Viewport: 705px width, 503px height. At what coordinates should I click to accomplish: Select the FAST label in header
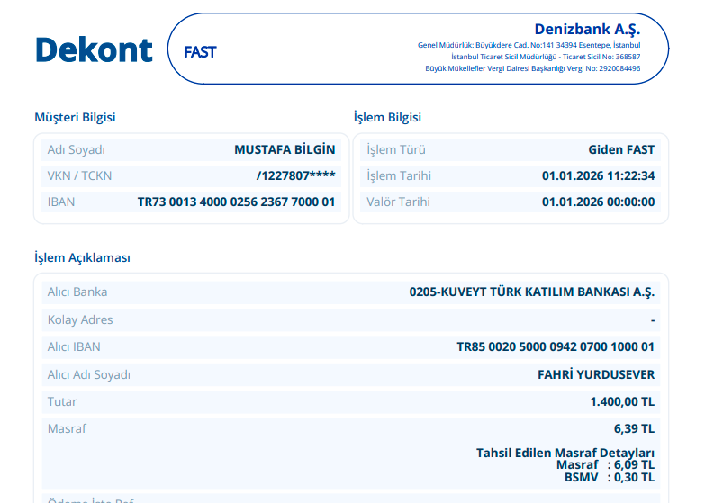click(200, 52)
